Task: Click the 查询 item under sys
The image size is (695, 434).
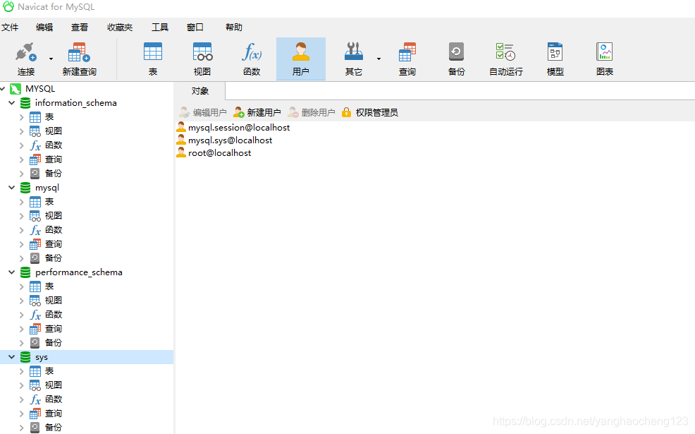Action: [54, 414]
